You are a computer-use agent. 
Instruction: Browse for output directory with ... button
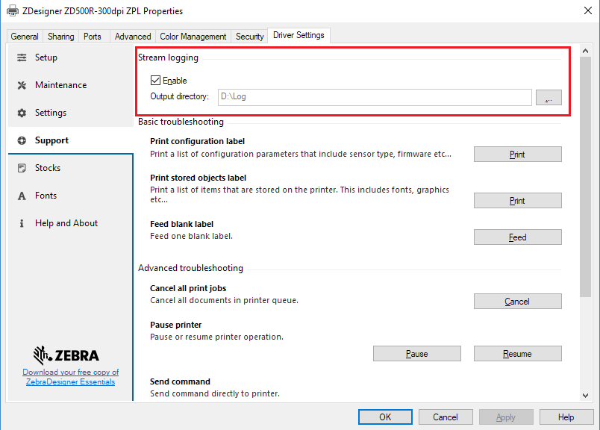[549, 97]
